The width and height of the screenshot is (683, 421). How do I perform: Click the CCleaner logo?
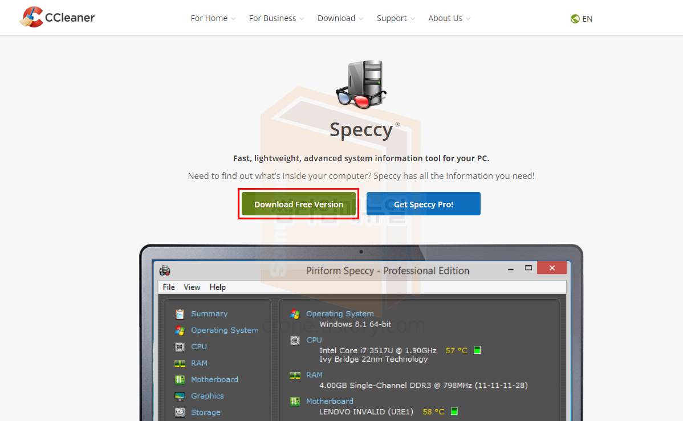(x=57, y=18)
